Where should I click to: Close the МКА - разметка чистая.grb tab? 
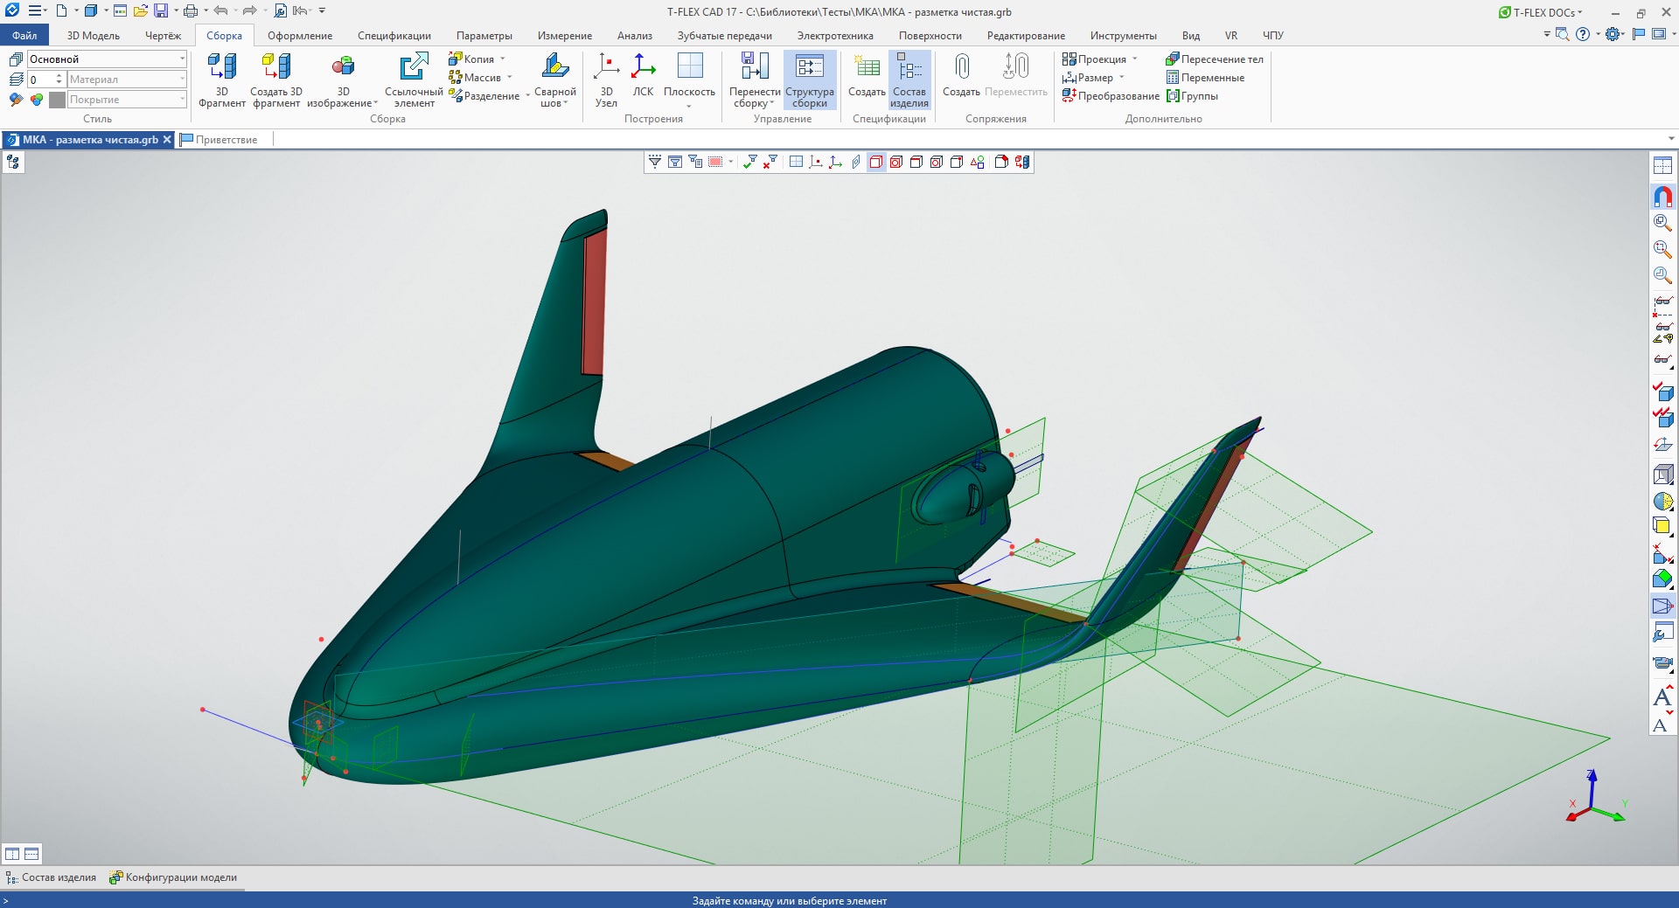pyautogui.click(x=167, y=140)
